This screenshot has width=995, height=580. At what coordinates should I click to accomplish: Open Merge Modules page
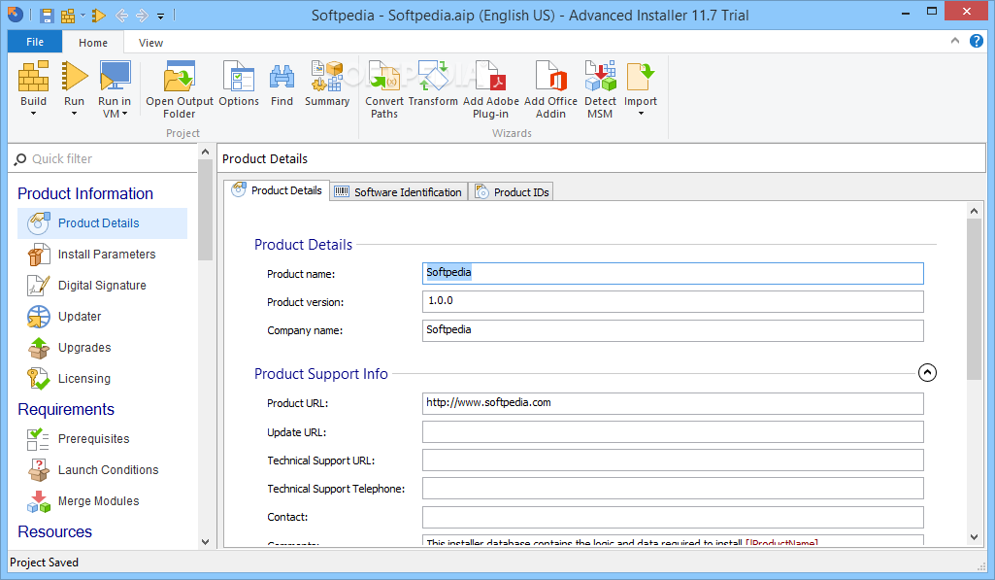click(102, 501)
